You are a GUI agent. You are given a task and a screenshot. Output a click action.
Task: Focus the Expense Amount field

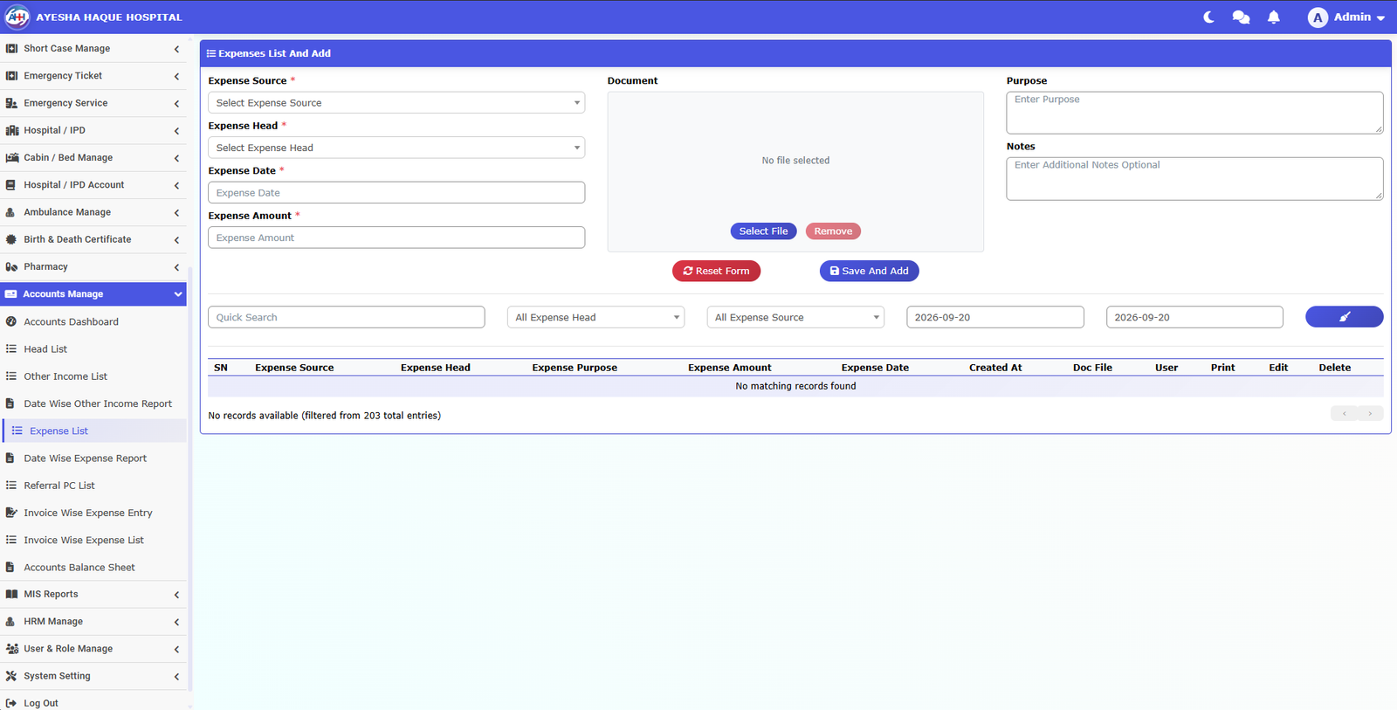(396, 238)
